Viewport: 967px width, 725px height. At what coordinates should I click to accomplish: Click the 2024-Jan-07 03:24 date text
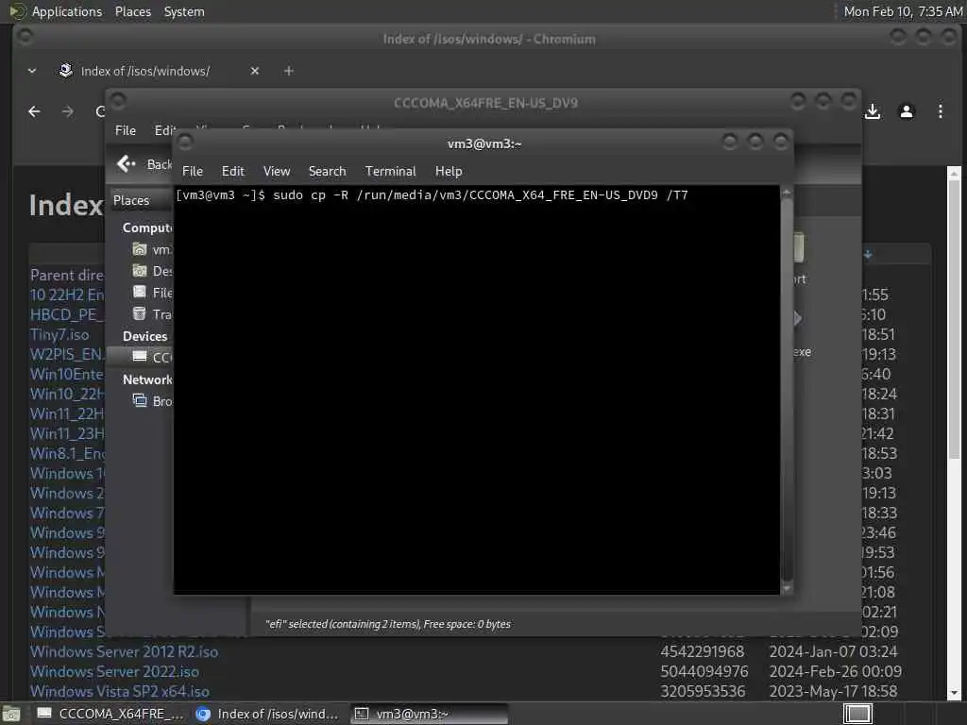tap(833, 651)
